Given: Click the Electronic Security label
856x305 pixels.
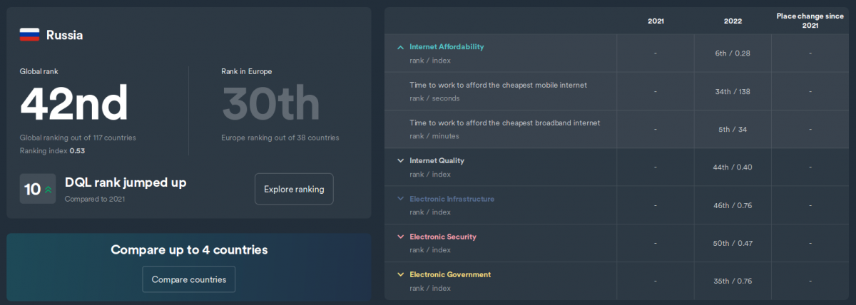Looking at the screenshot, I should [x=442, y=237].
